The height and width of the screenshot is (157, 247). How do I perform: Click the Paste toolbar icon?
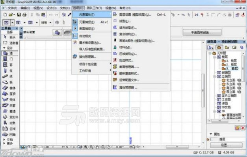pyautogui.click(x=43, y=15)
